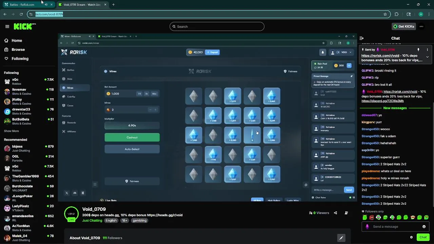Image resolution: width=434 pixels, height=244 pixels.
Task: Focus the Kick search box
Action: pos(217,26)
